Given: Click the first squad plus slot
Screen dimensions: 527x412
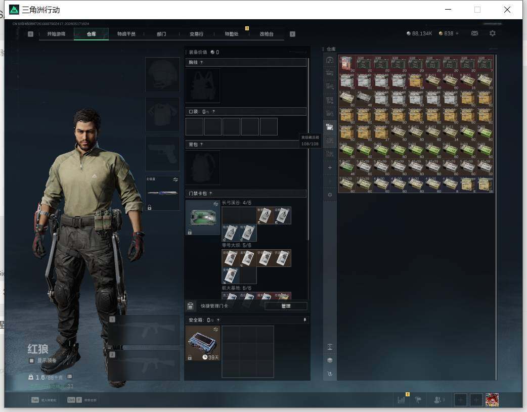Looking at the screenshot, I should coord(460,400).
